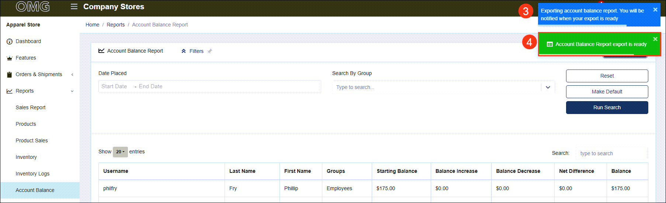Click the Reports chart icon in sidebar
Image resolution: width=666 pixels, height=203 pixels.
[x=10, y=91]
